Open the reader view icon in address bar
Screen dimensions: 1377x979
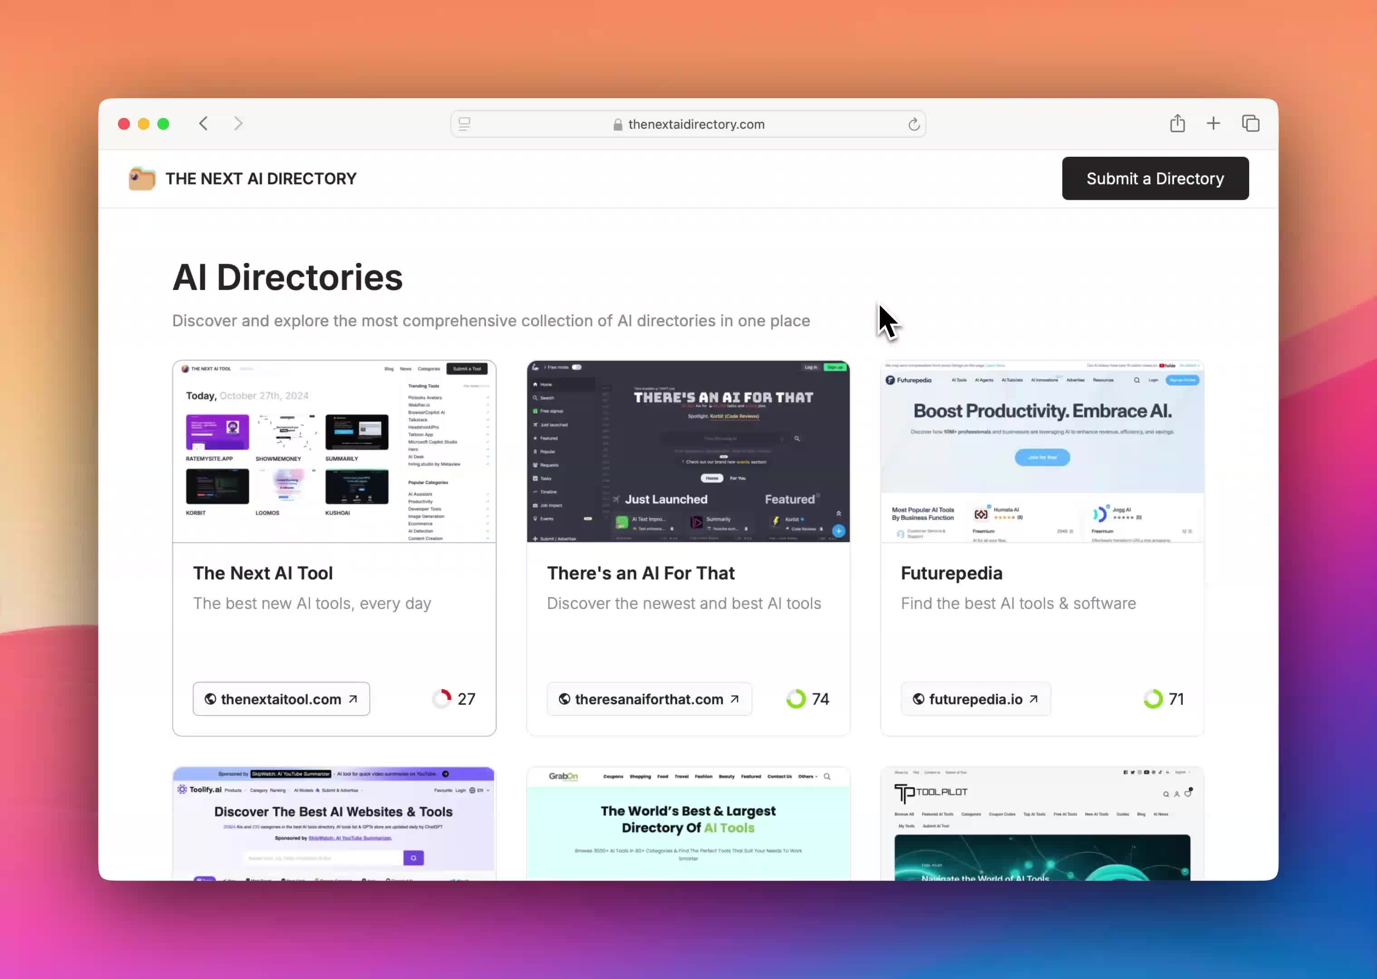click(464, 124)
